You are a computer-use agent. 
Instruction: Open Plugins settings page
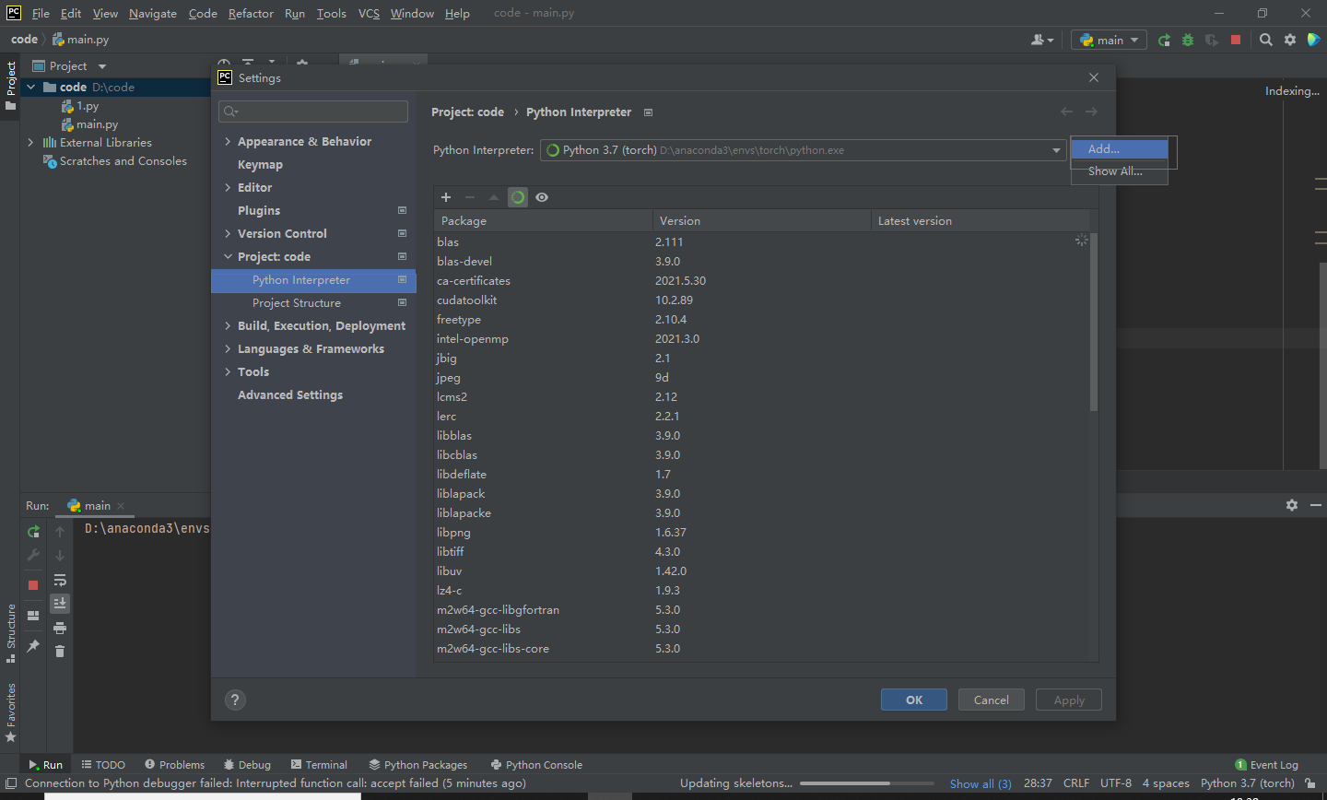pos(259,211)
